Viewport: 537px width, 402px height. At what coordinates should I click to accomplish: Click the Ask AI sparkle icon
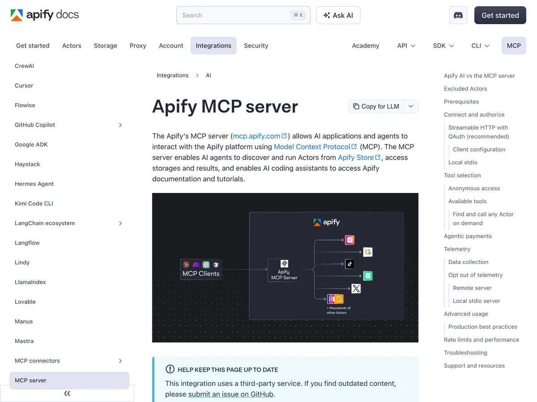pos(327,15)
